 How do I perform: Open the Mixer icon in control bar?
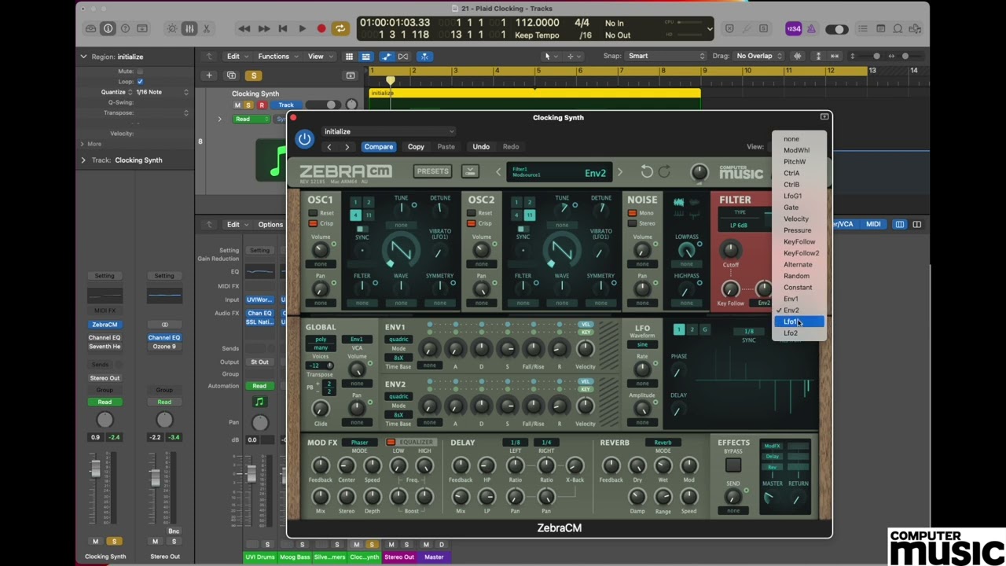[189, 29]
